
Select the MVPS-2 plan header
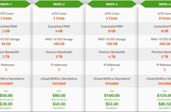(59, 4)
